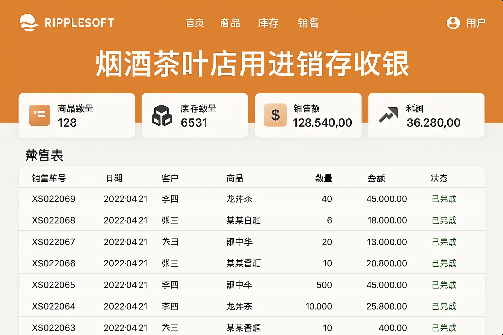Image resolution: width=503 pixels, height=335 pixels.
Task: Click the 已完成 status in row XS022064
Action: (x=444, y=307)
